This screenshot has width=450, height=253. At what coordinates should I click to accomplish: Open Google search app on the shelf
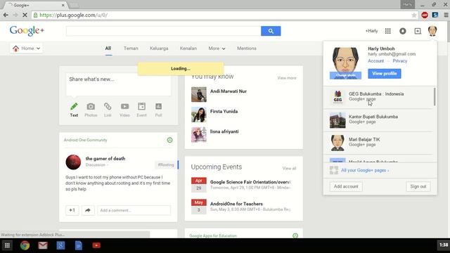click(60, 245)
